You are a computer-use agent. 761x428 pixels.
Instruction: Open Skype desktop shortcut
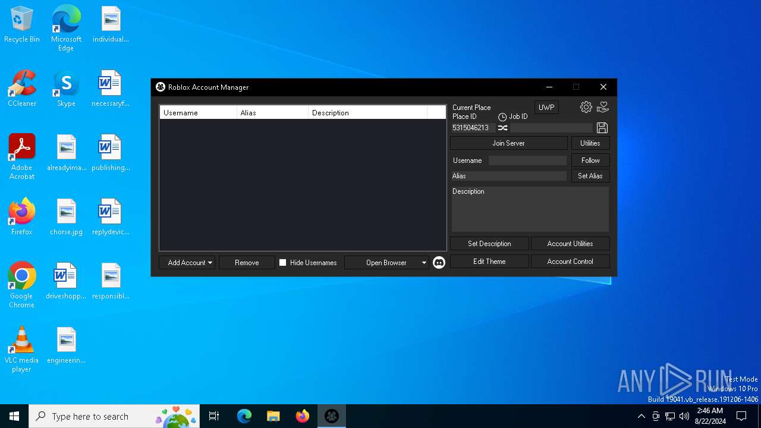66,89
